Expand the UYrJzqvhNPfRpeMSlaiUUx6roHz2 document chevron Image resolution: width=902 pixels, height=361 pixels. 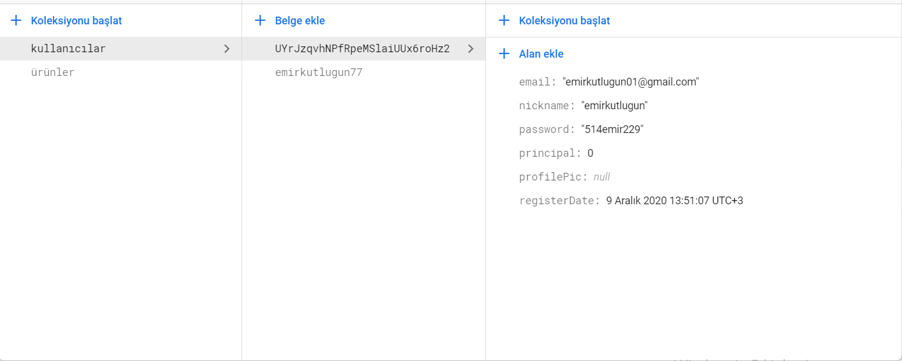click(471, 49)
